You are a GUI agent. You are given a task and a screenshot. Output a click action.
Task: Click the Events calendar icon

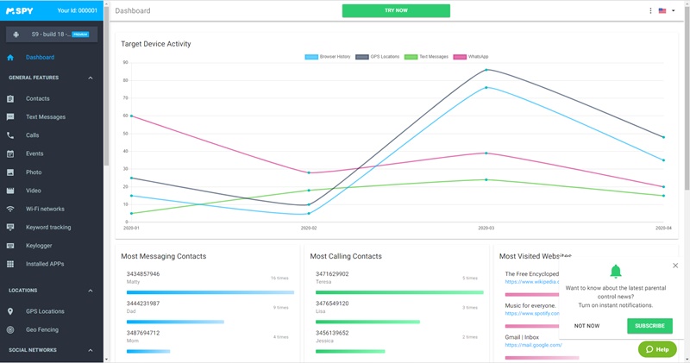(10, 154)
